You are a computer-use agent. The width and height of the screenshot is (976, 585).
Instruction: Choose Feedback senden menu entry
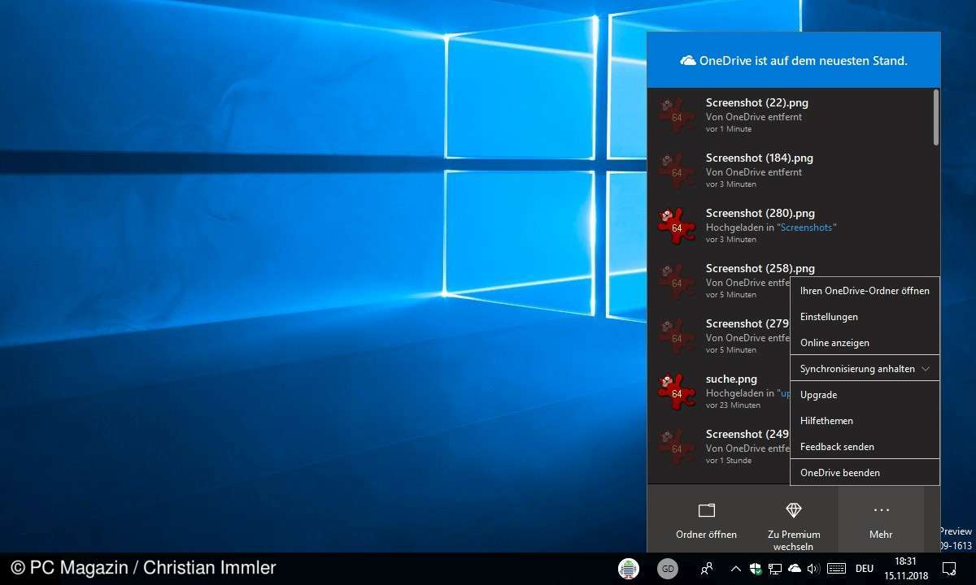click(865, 447)
